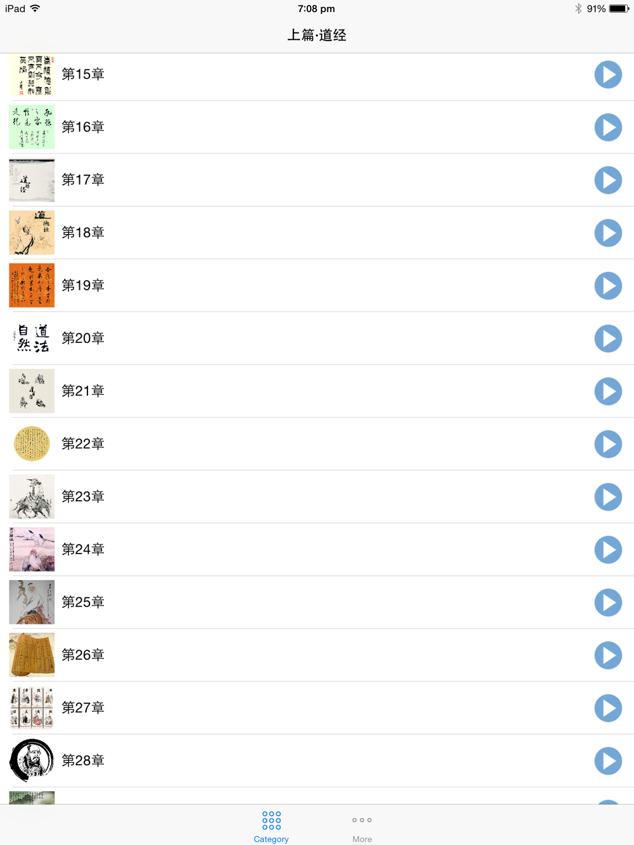Start 第27章 with its play icon
Image resolution: width=634 pixels, height=845 pixels.
(607, 708)
